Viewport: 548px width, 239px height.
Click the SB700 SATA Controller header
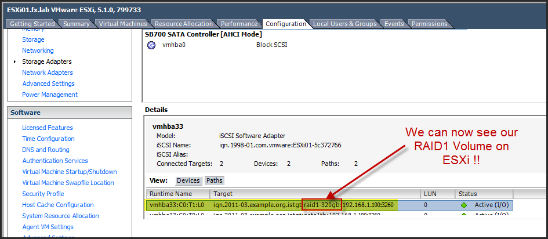[x=204, y=34]
